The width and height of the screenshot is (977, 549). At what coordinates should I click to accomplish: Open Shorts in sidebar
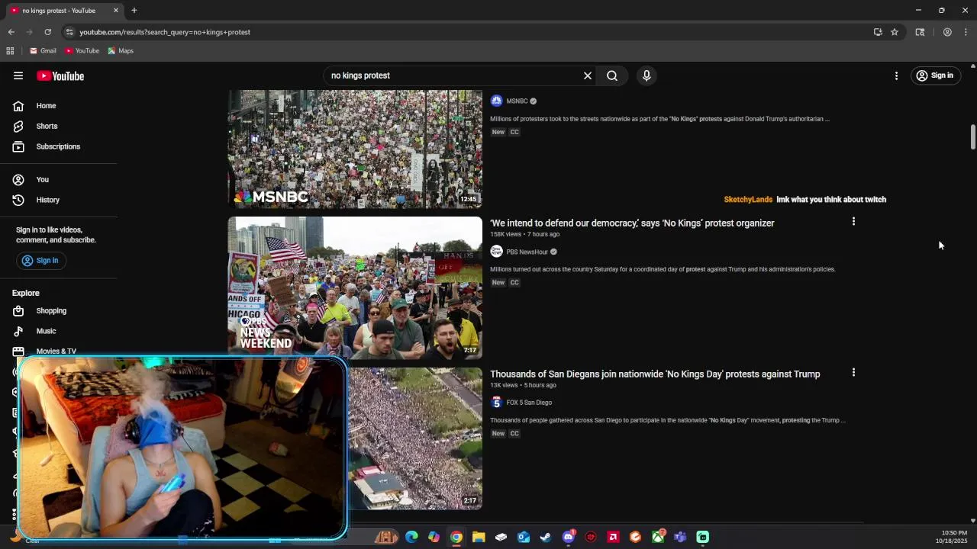point(47,126)
